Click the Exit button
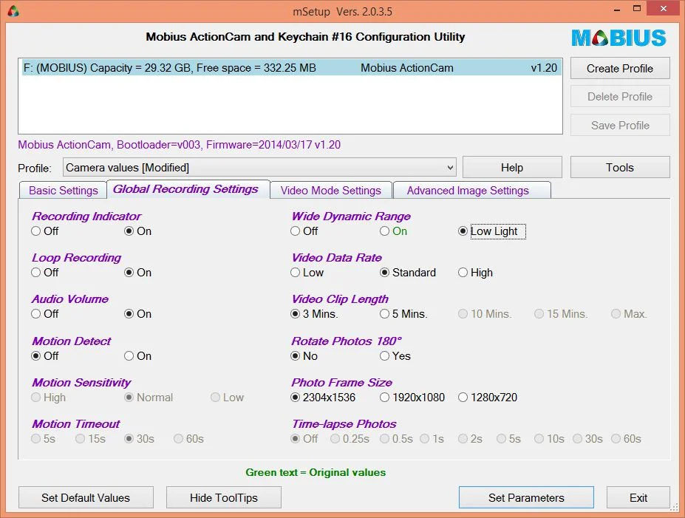 [x=638, y=498]
